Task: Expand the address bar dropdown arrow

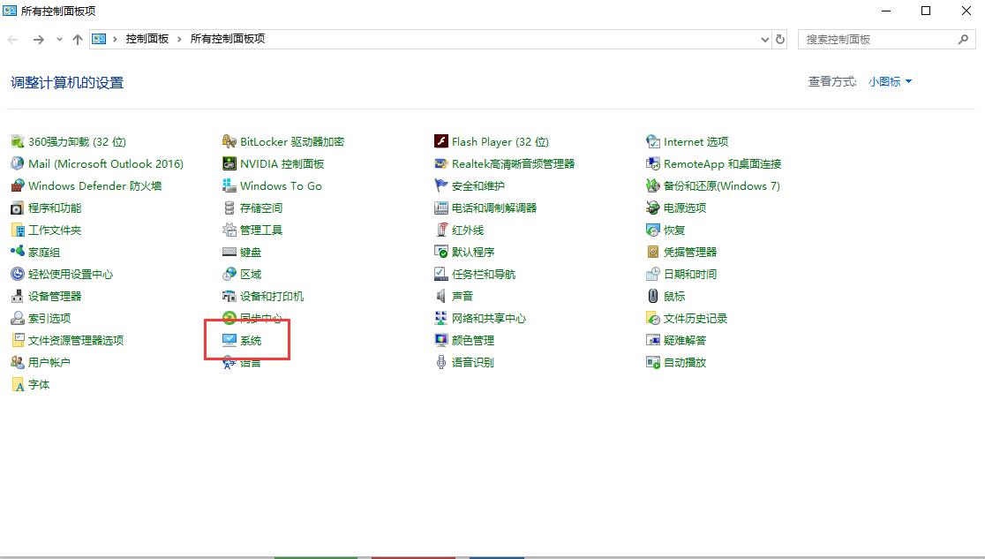Action: click(x=764, y=39)
